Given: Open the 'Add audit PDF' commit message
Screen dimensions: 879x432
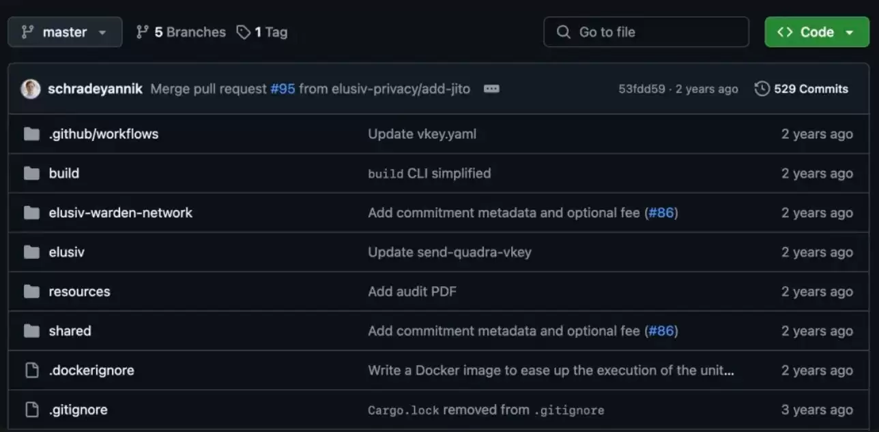Looking at the screenshot, I should pyautogui.click(x=412, y=292).
